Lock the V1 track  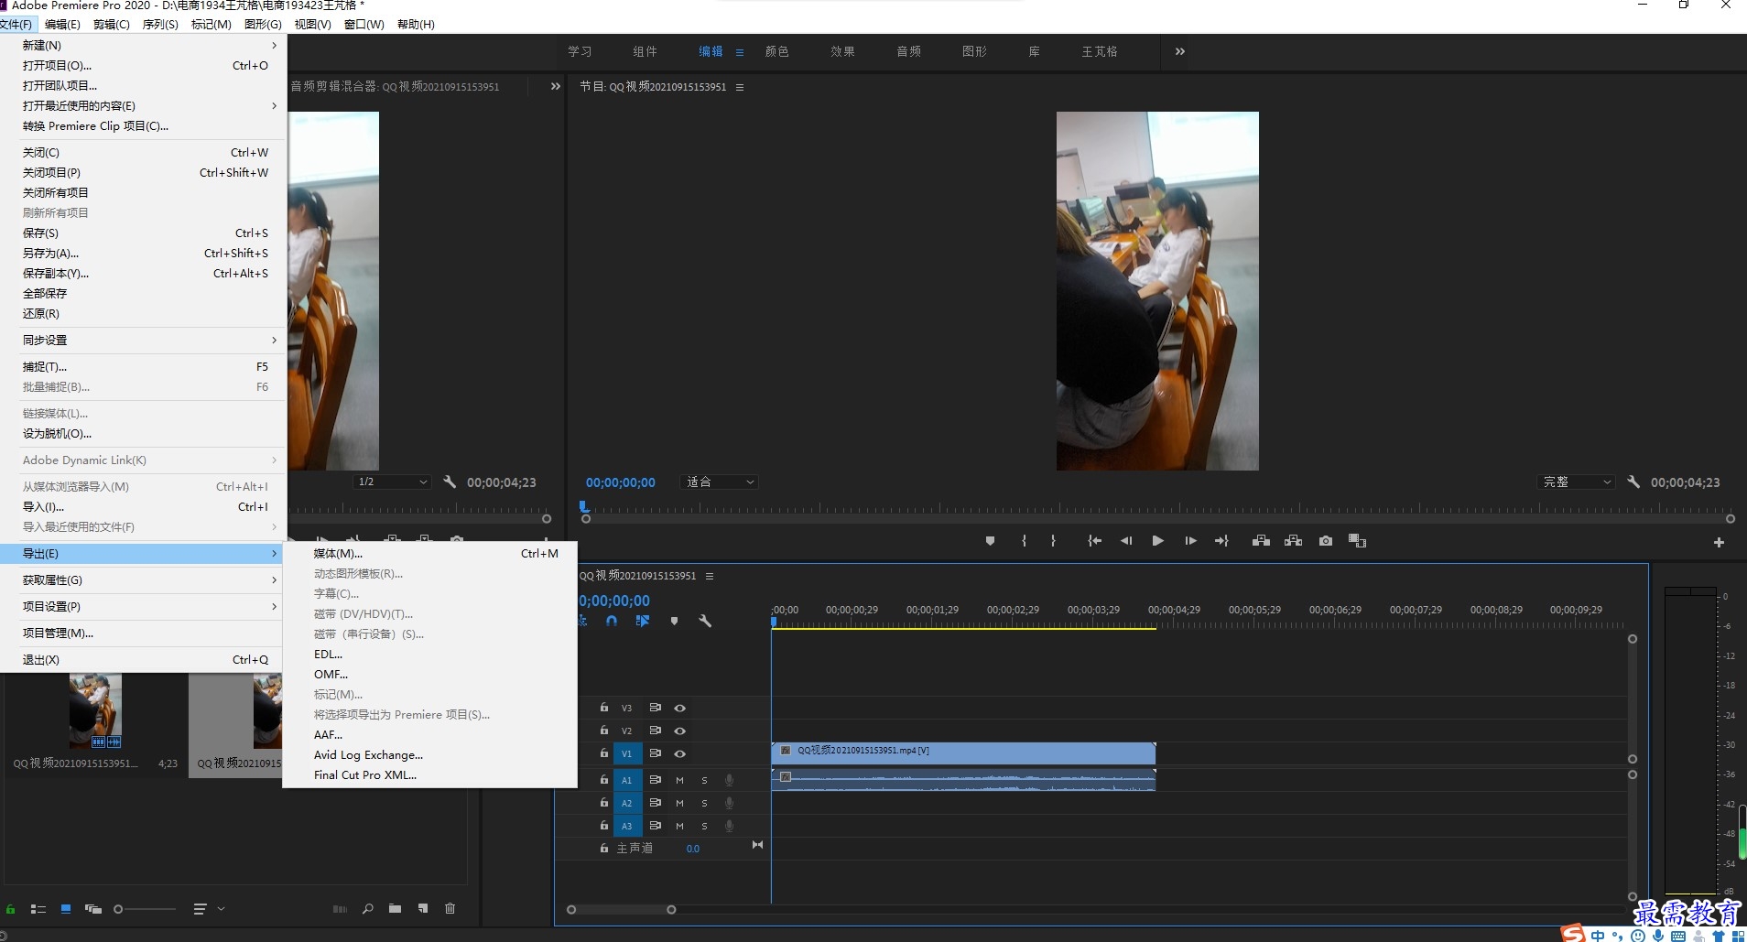(x=603, y=753)
